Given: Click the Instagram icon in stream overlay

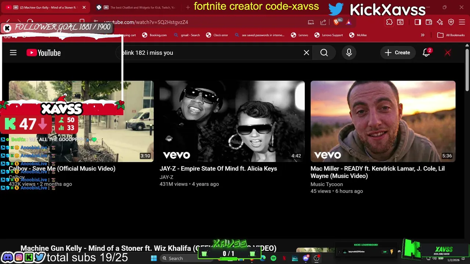Looking at the screenshot, I should [x=19, y=257].
